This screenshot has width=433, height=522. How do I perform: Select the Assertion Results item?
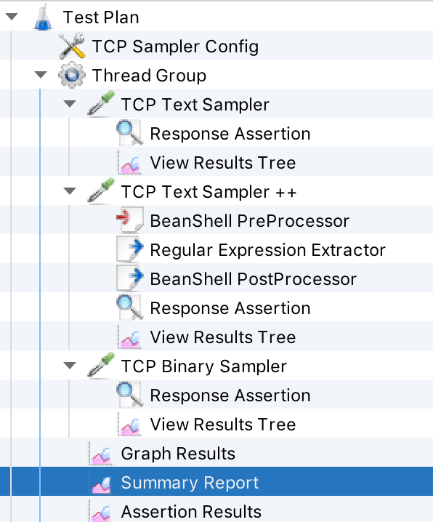191,511
